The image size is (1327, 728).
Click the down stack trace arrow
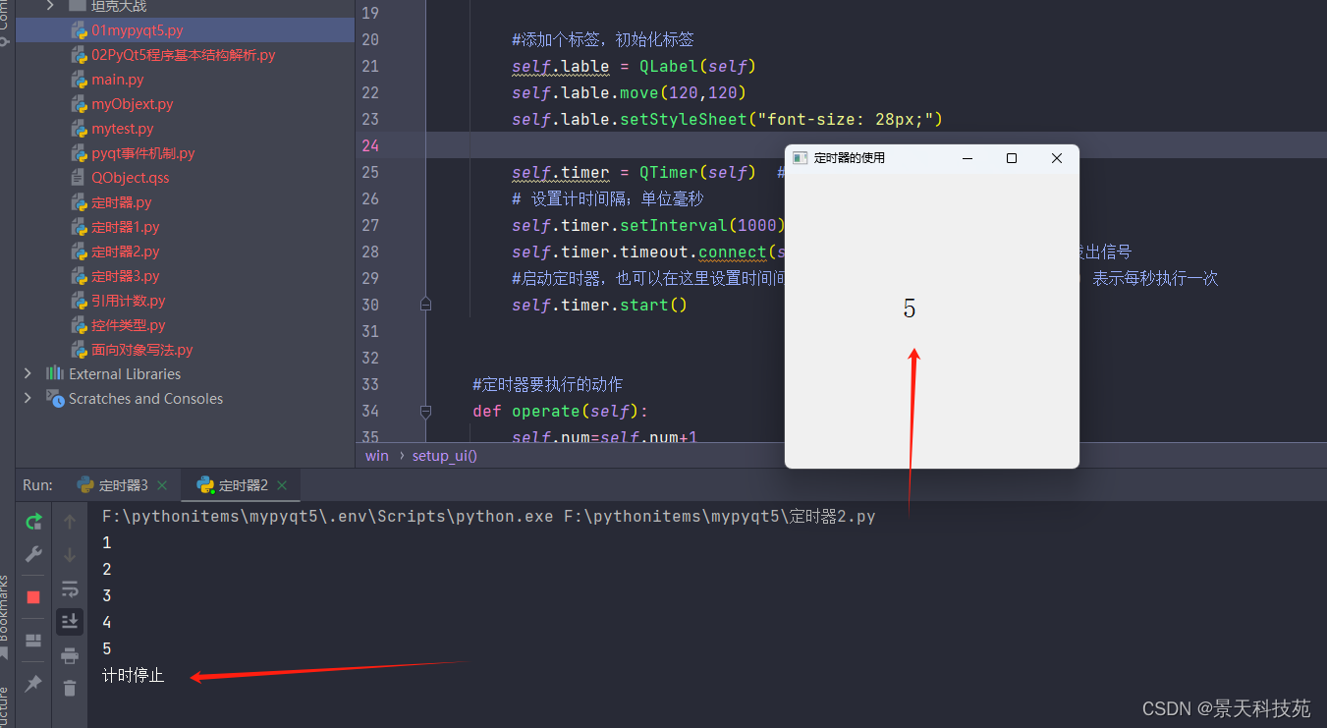[70, 555]
